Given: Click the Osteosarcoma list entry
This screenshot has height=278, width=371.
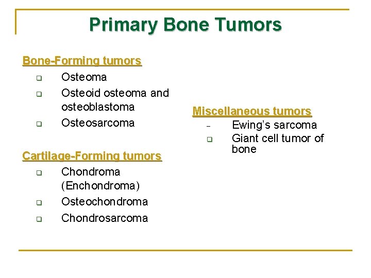Looking at the screenshot, I should tap(98, 123).
